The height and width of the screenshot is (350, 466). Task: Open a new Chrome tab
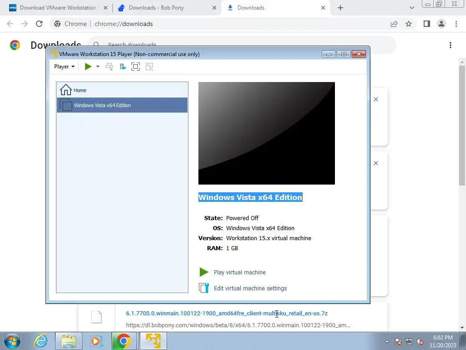point(340,8)
